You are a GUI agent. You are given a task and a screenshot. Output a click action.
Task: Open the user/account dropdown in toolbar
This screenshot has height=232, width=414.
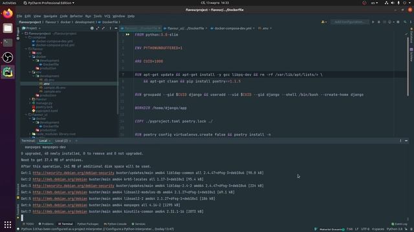[324, 22]
